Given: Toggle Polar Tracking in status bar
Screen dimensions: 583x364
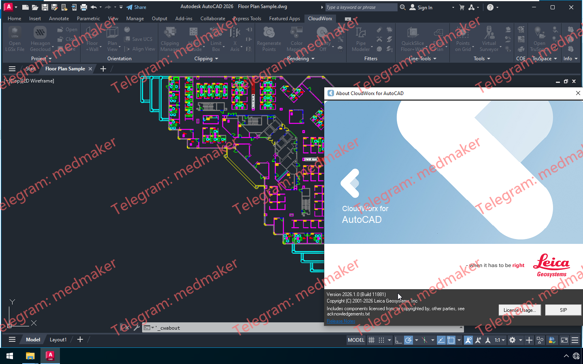Looking at the screenshot, I should pos(409,340).
